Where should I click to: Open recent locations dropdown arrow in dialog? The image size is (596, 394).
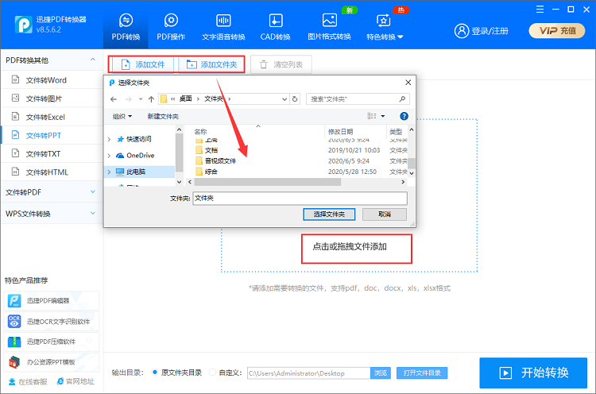(141, 99)
